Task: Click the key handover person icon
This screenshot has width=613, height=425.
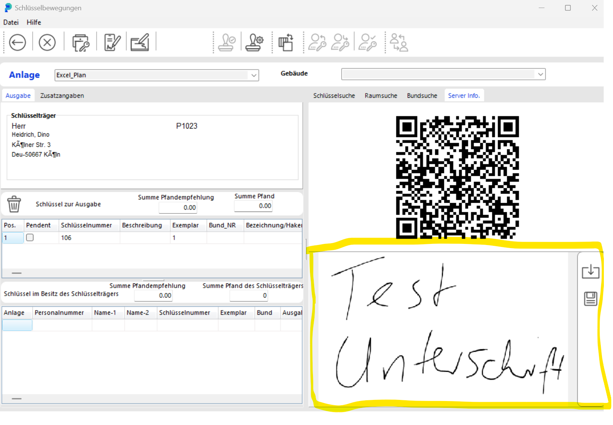Action: pos(340,42)
